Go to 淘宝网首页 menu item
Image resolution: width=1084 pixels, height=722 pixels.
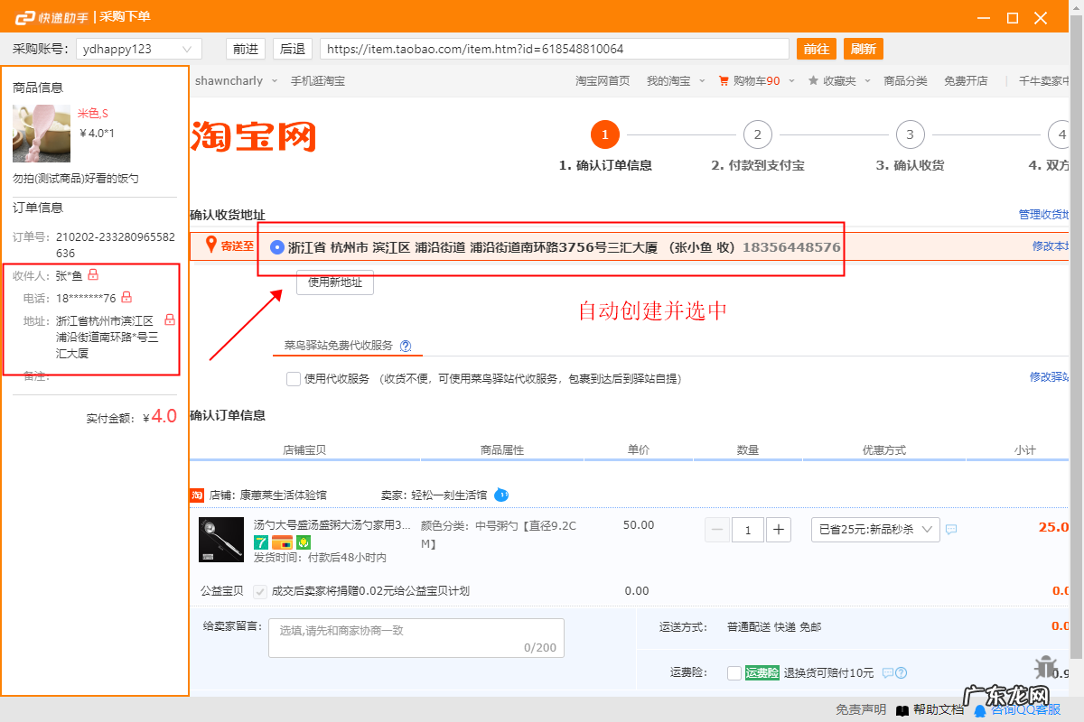pos(603,79)
